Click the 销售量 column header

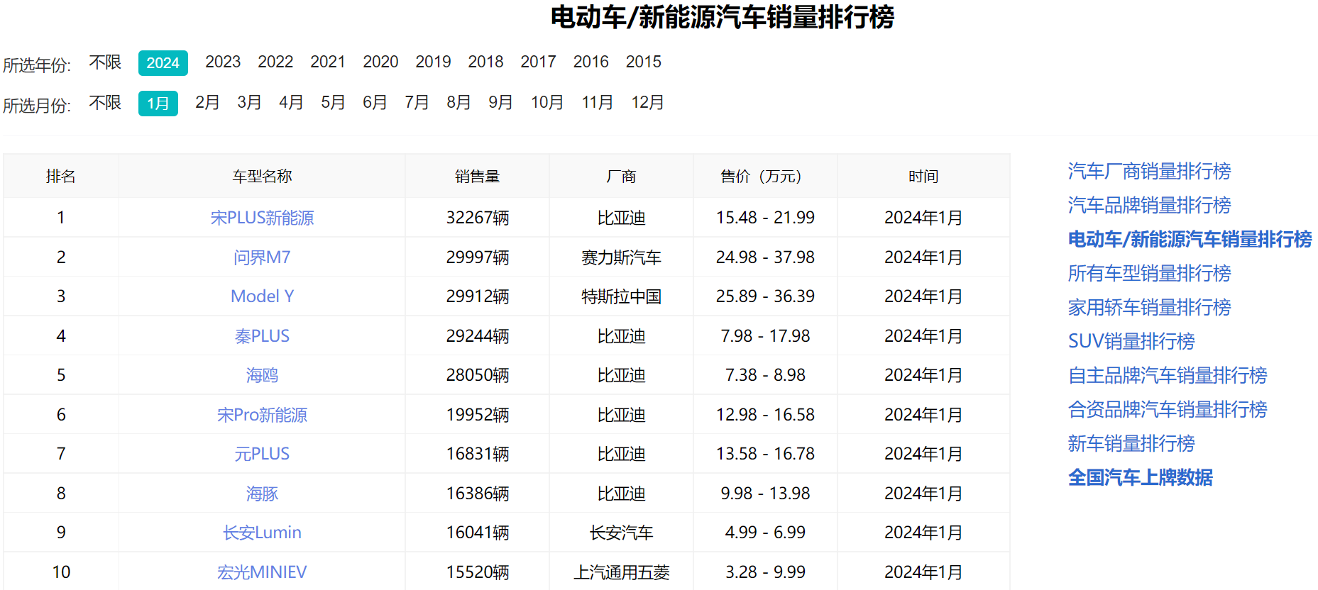click(x=477, y=177)
